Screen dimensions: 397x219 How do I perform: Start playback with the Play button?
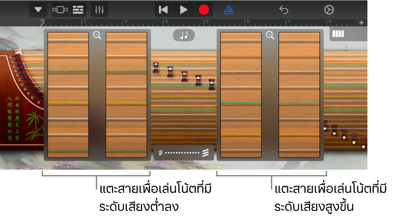pyautogui.click(x=184, y=10)
